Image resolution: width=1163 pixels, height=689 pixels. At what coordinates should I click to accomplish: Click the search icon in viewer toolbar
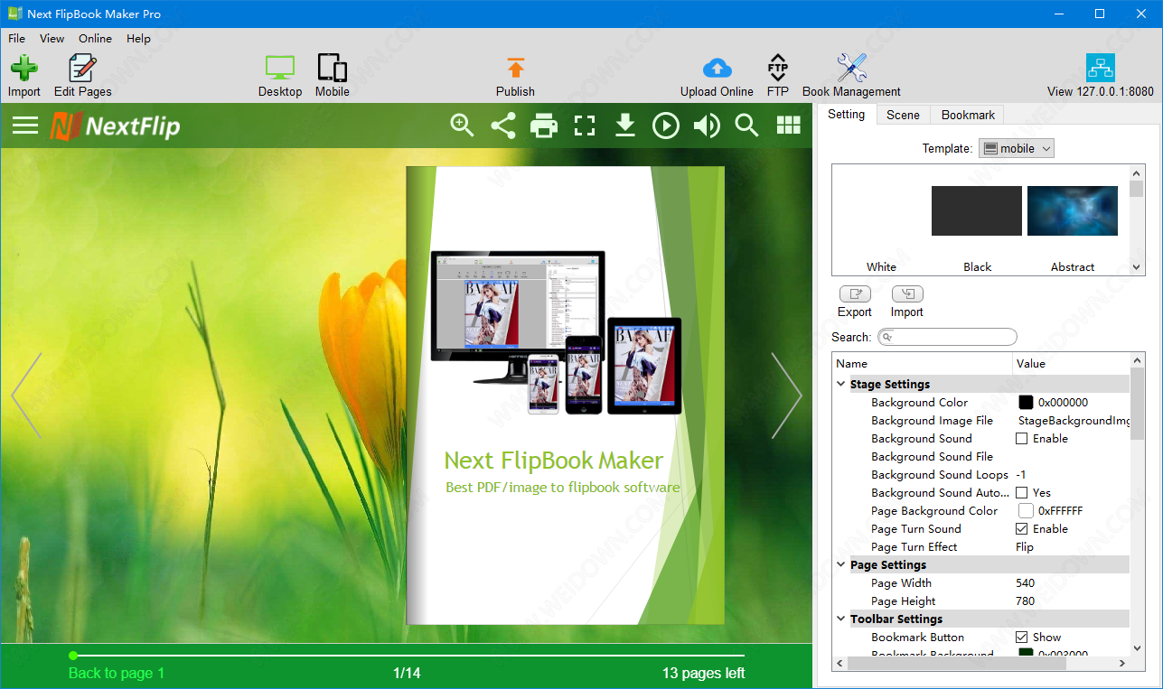[x=746, y=126]
